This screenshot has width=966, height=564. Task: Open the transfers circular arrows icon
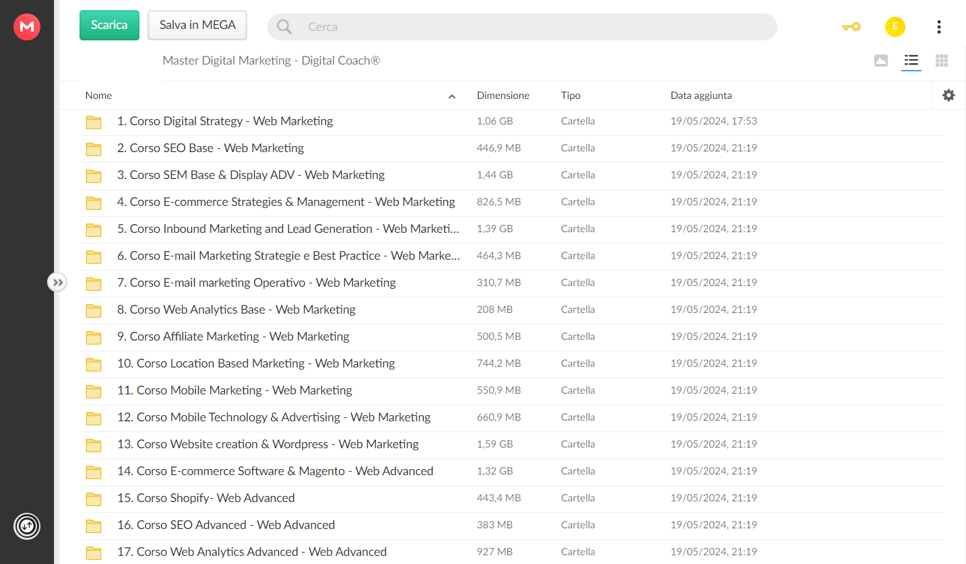click(27, 526)
